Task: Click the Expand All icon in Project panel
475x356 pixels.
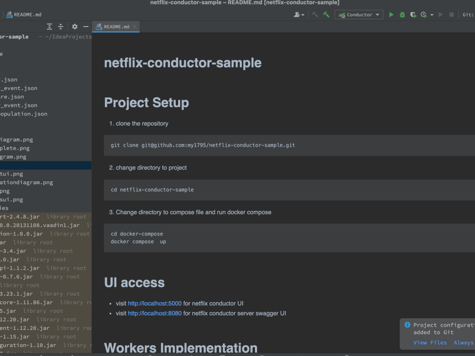Action: (x=49, y=27)
